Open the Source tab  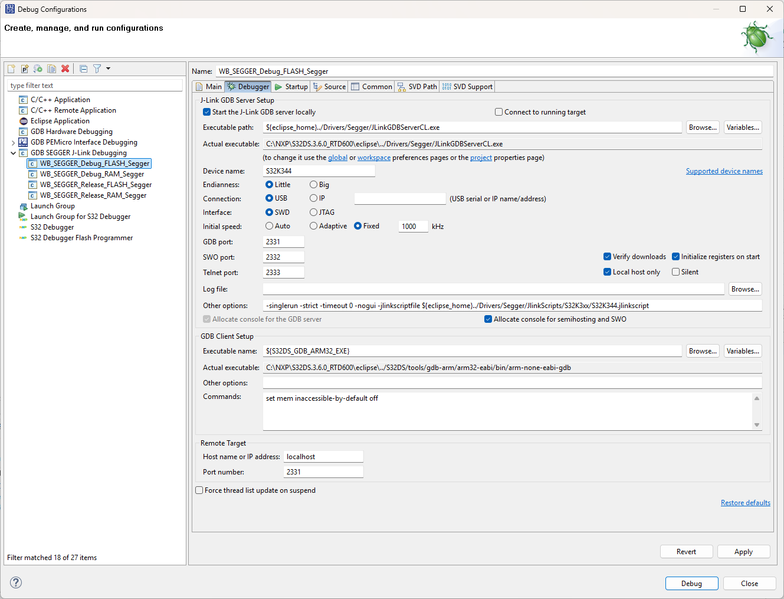330,87
